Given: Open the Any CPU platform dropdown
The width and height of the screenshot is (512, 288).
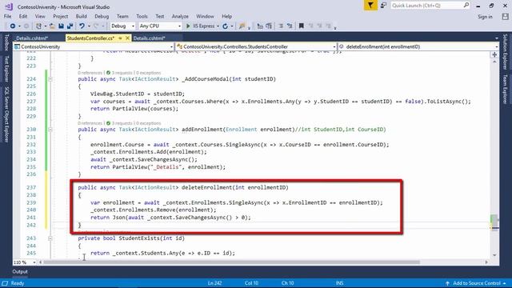Looking at the screenshot, I should (160, 26).
